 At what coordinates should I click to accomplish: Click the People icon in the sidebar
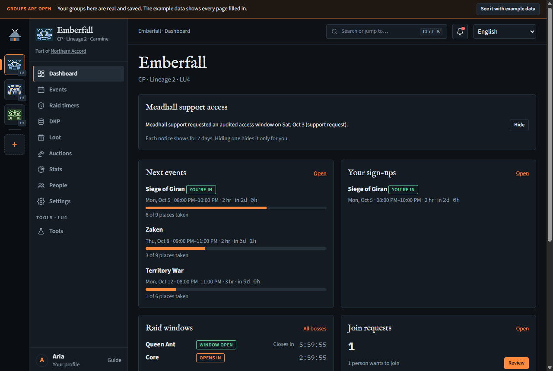(41, 185)
